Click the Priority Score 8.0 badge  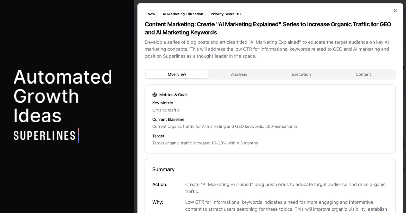tap(226, 14)
